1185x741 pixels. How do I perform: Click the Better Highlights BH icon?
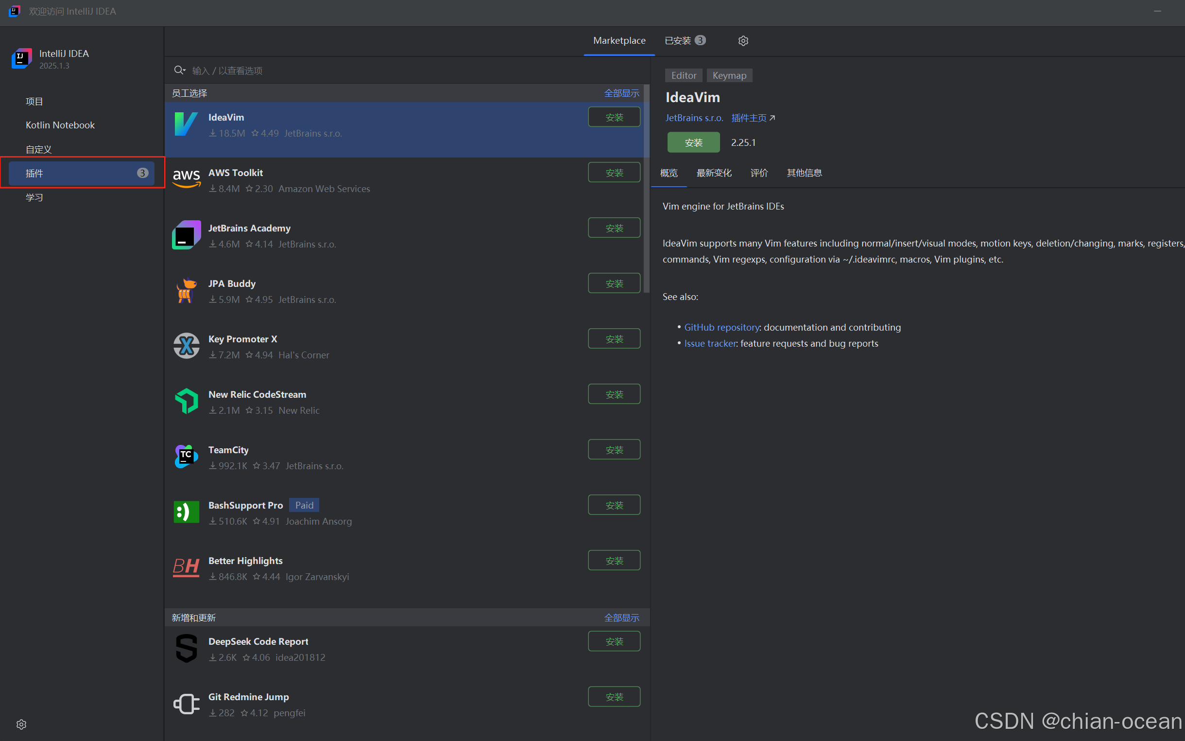186,567
